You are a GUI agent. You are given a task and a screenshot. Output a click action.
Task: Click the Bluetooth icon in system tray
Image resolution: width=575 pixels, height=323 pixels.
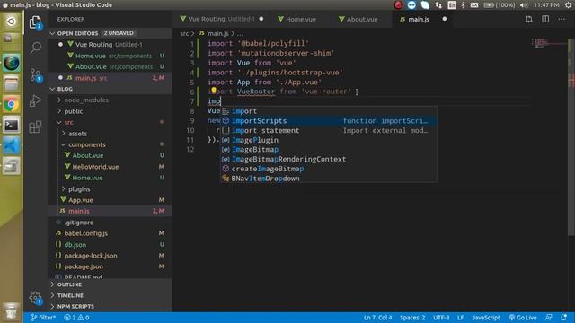tap(464, 5)
